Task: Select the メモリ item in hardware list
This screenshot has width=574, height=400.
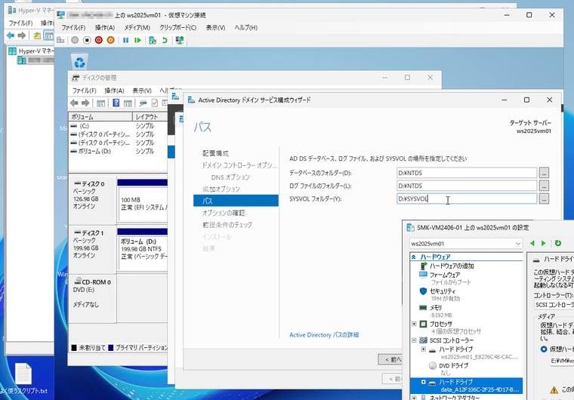Action: [x=437, y=308]
